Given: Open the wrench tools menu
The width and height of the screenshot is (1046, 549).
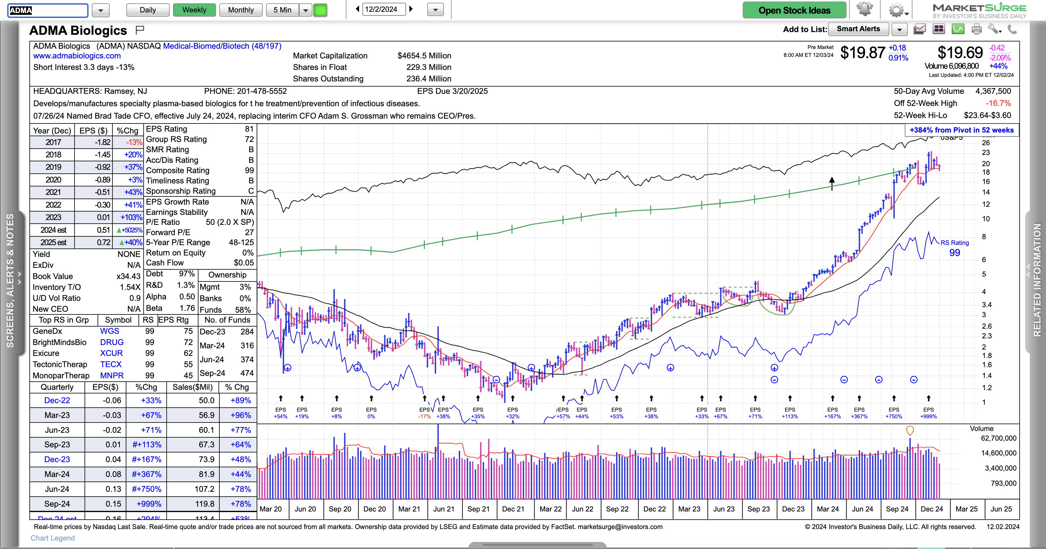Looking at the screenshot, I should pos(994,29).
